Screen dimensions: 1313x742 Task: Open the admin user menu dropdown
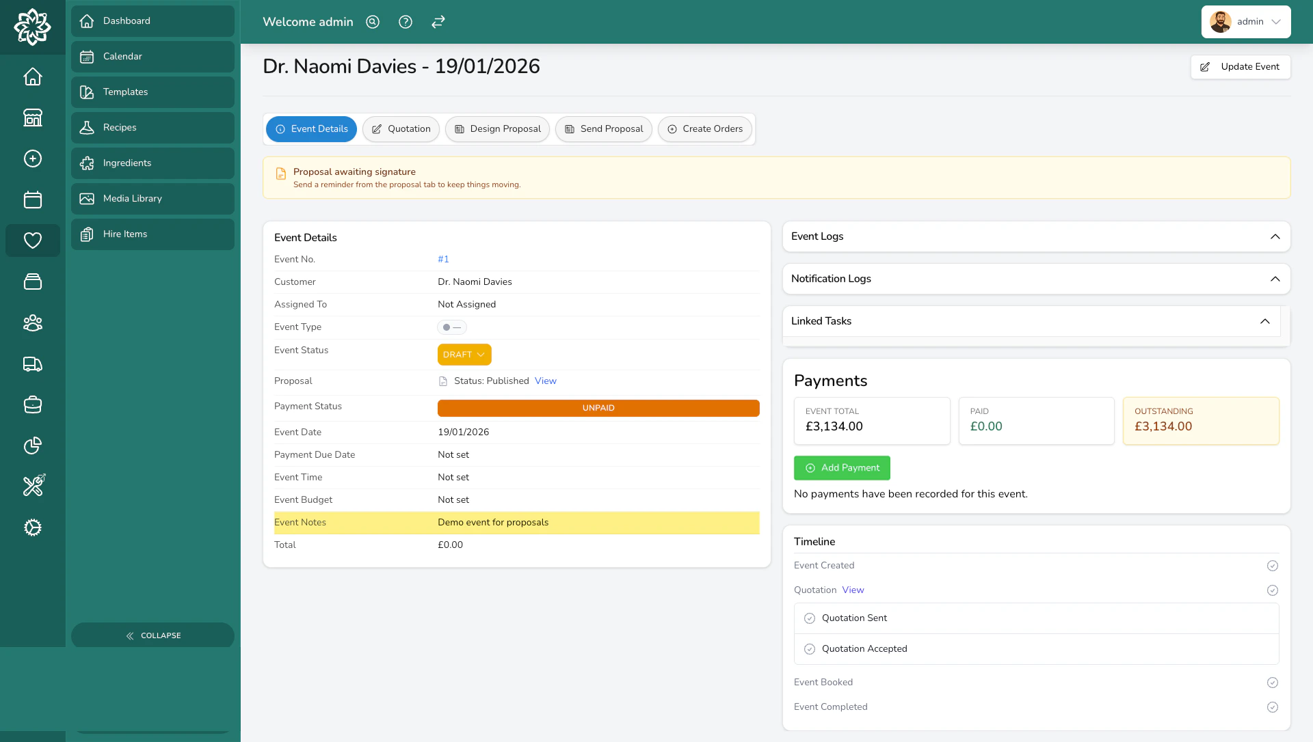click(1246, 22)
